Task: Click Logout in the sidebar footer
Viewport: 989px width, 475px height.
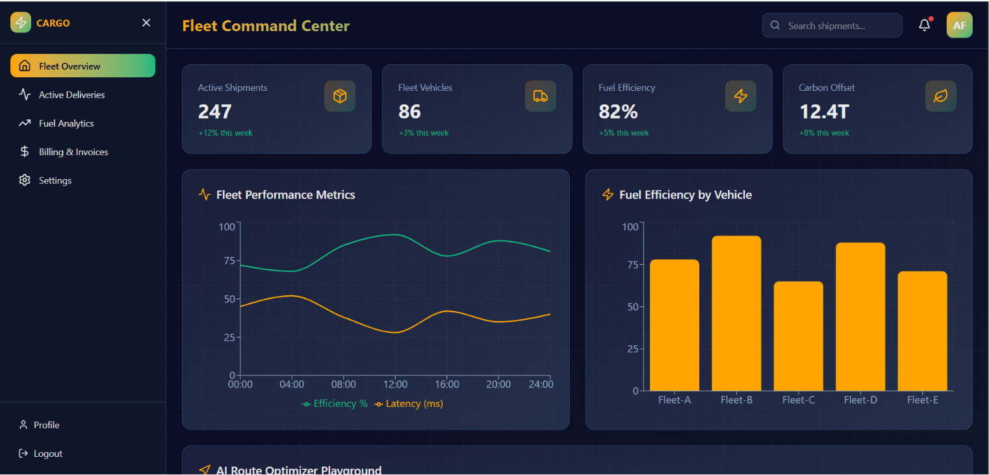Action: coord(83,453)
